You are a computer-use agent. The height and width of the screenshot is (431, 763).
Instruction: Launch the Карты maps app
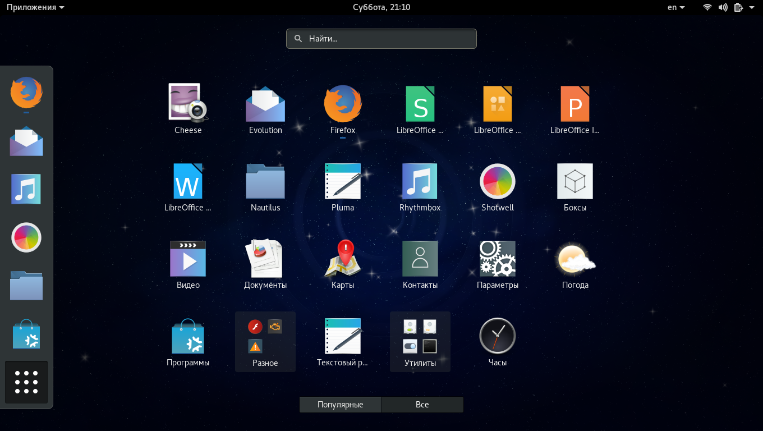coord(343,264)
